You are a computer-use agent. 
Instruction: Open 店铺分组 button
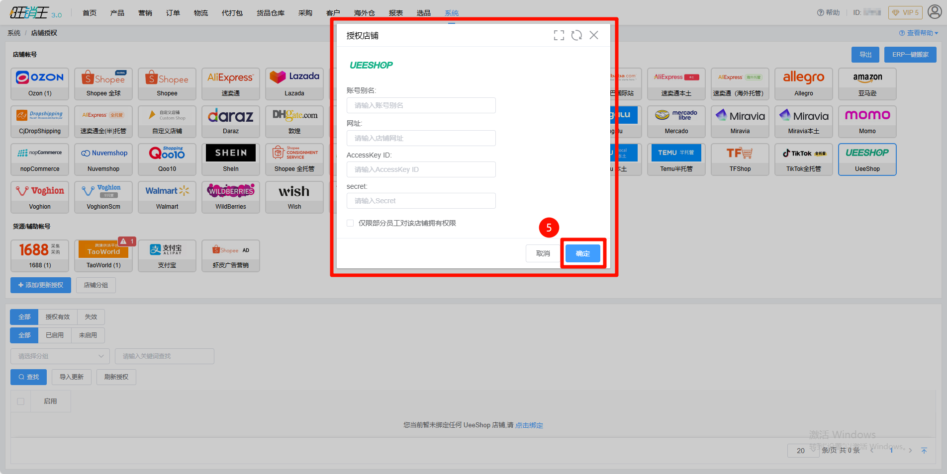pyautogui.click(x=96, y=285)
